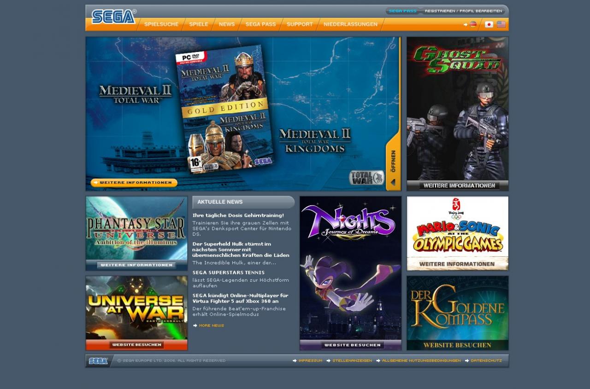Visit the NIEDERLASSUNGEN menu item
Image resolution: width=590 pixels, height=389 pixels.
[350, 24]
